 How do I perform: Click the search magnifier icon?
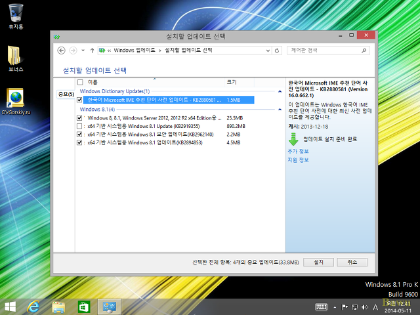tap(364, 51)
